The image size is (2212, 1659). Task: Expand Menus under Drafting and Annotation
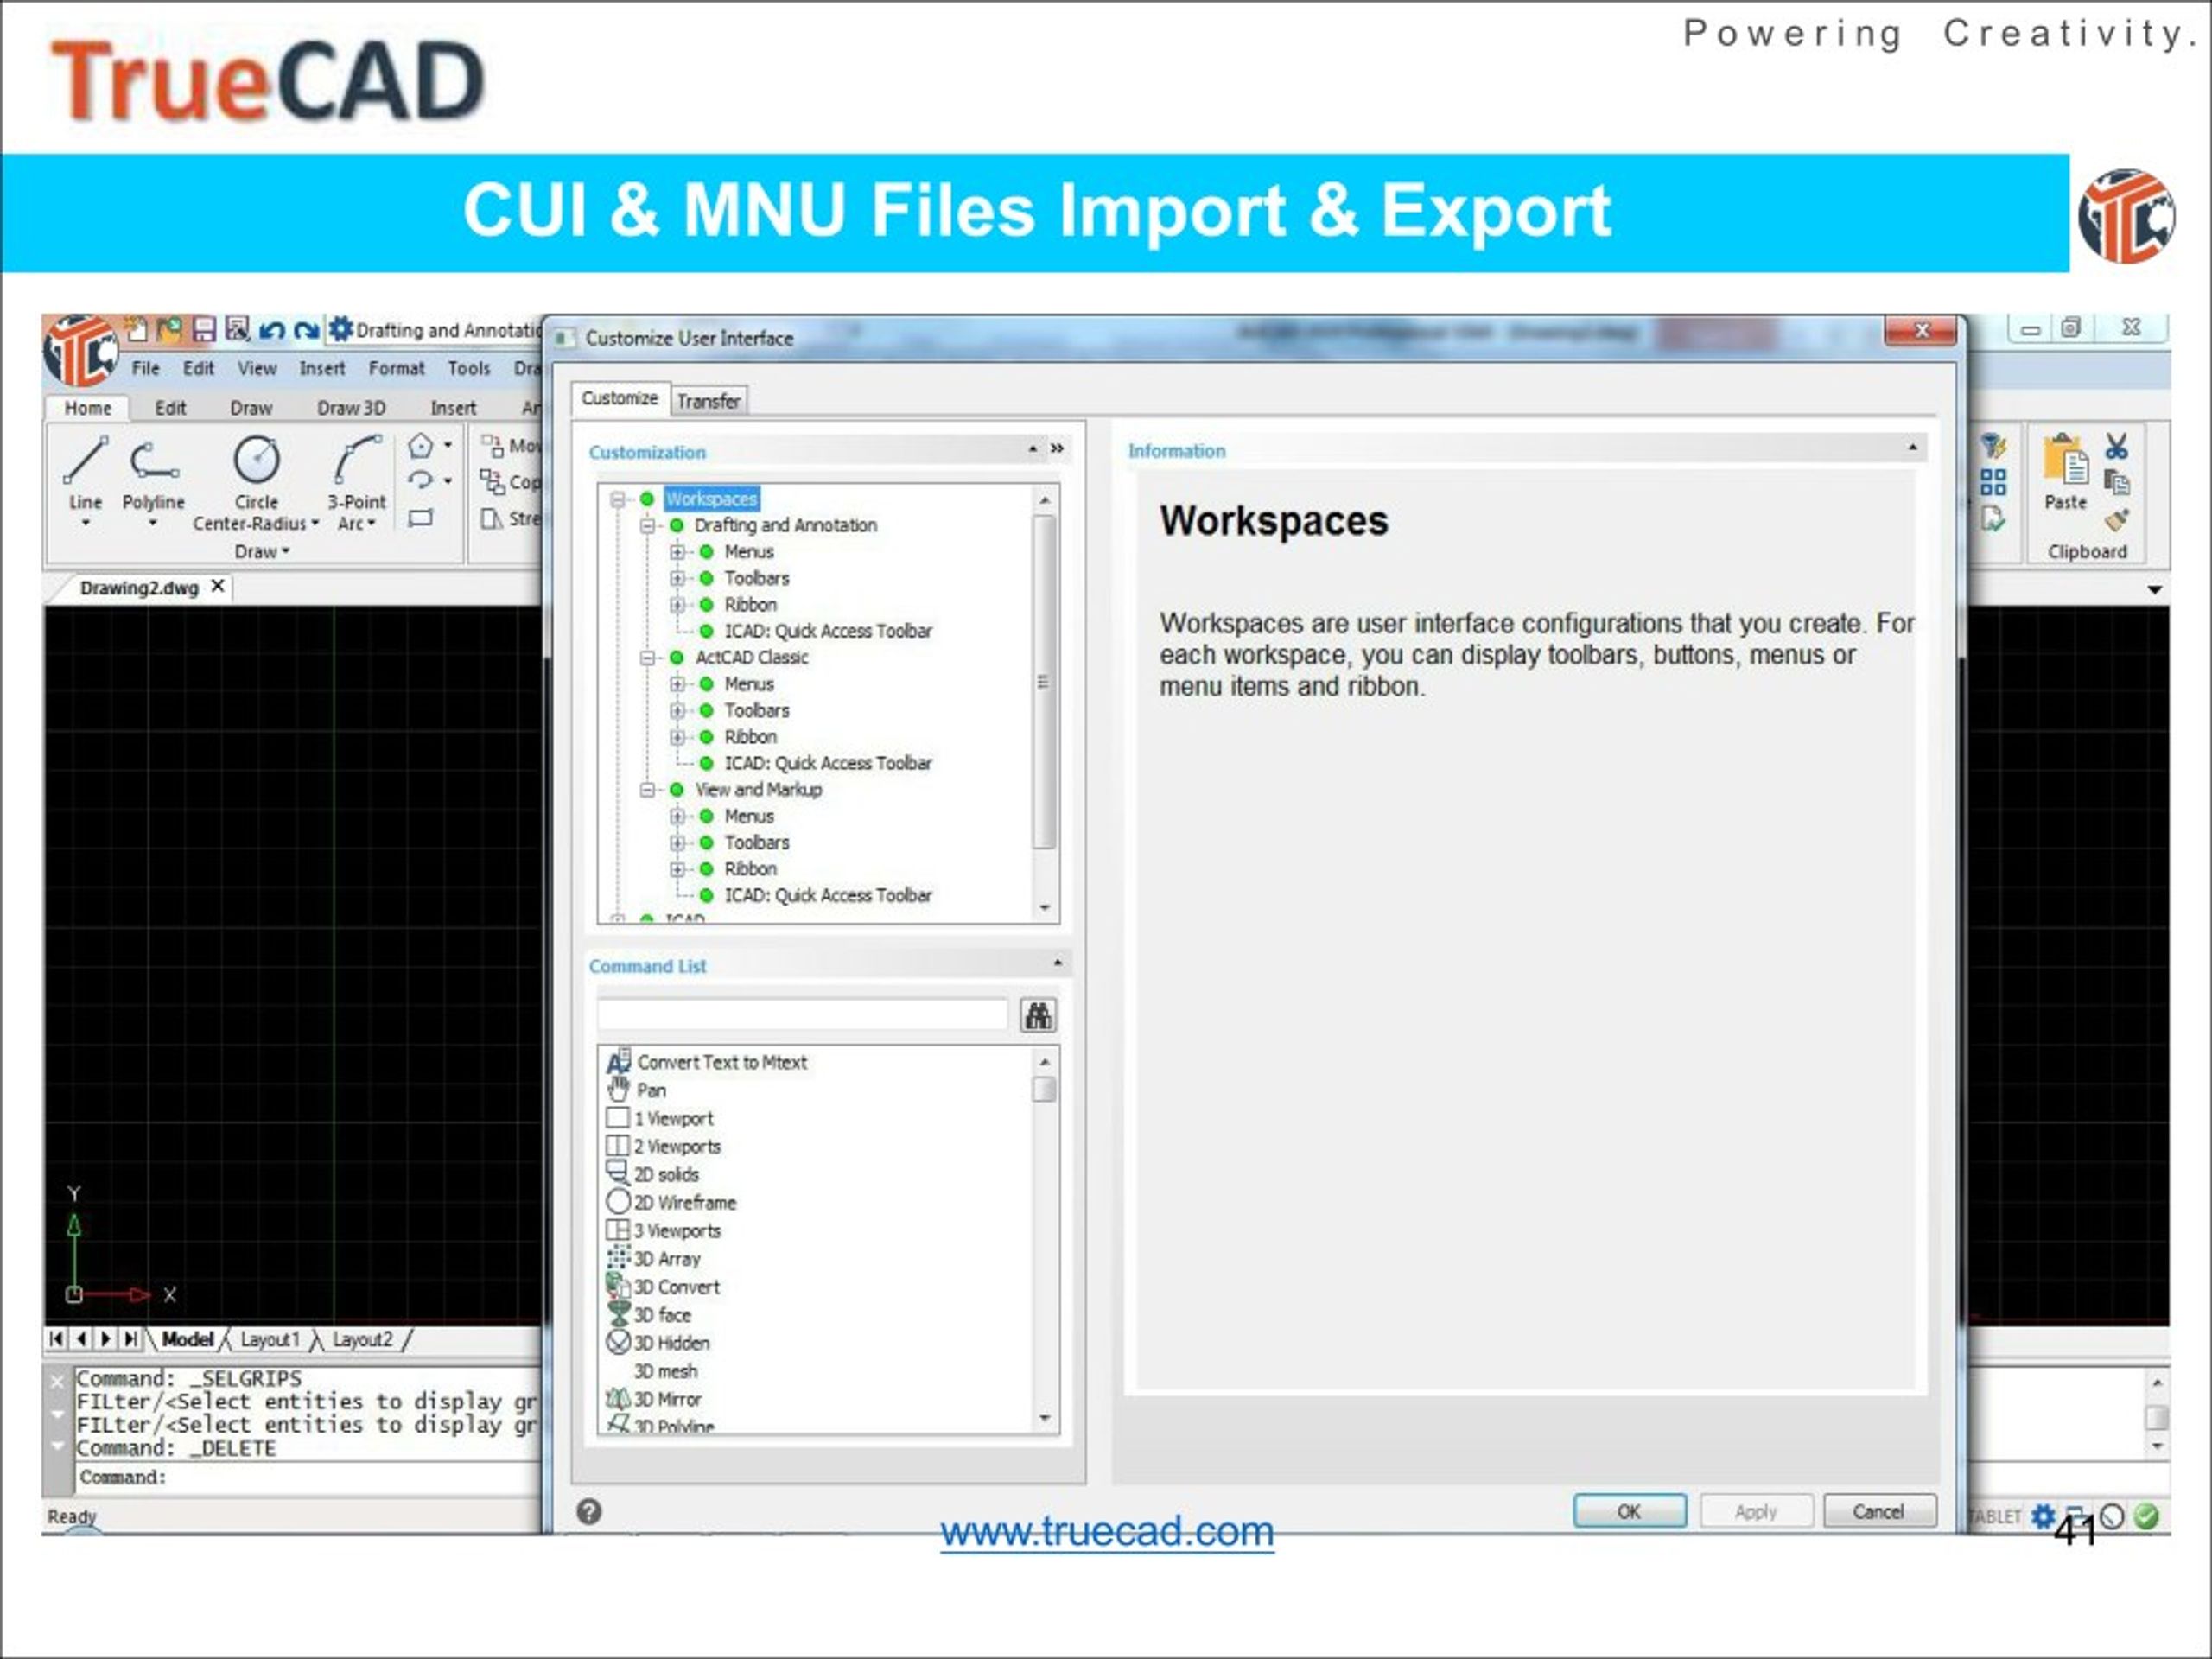pos(677,551)
